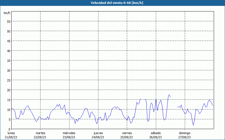225x140 pixels.
Task: Click the 15 y-axis label
Action: pyautogui.click(x=9, y=100)
